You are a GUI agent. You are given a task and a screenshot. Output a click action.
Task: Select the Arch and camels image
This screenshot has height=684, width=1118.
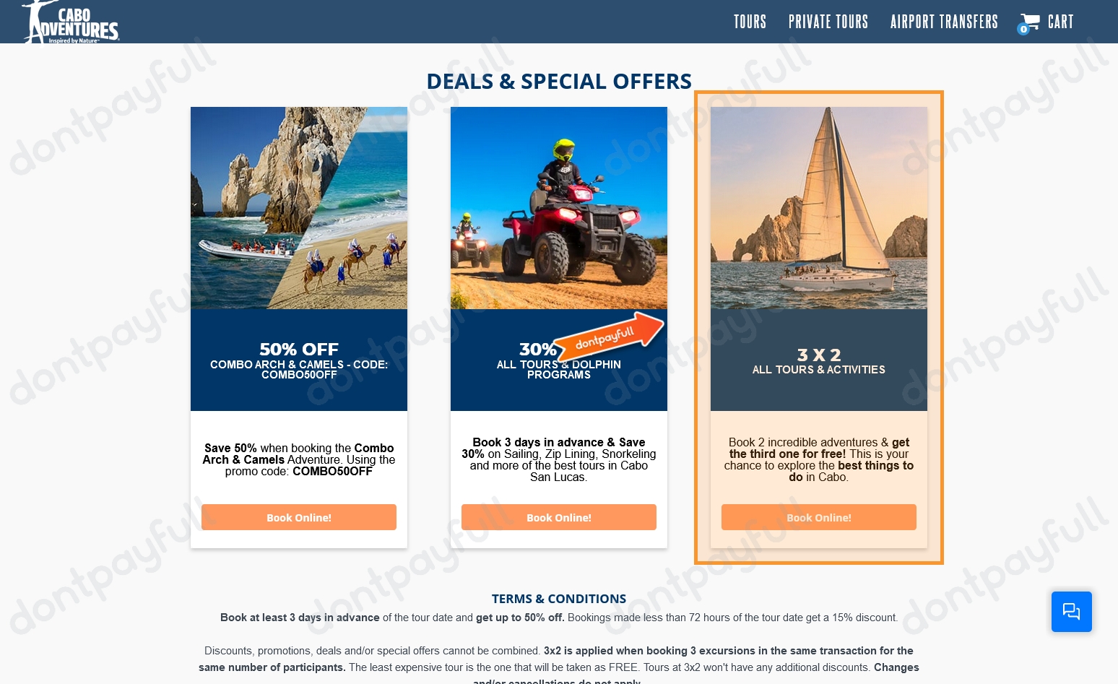point(299,208)
